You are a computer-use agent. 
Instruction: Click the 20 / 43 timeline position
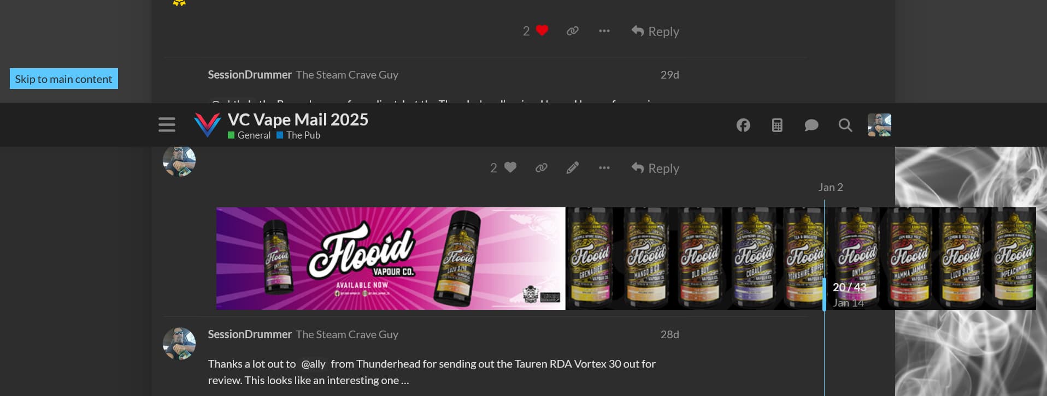pos(849,287)
